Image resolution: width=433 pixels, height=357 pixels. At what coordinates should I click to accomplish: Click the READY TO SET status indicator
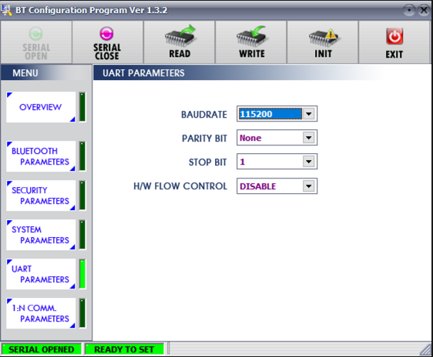124,349
